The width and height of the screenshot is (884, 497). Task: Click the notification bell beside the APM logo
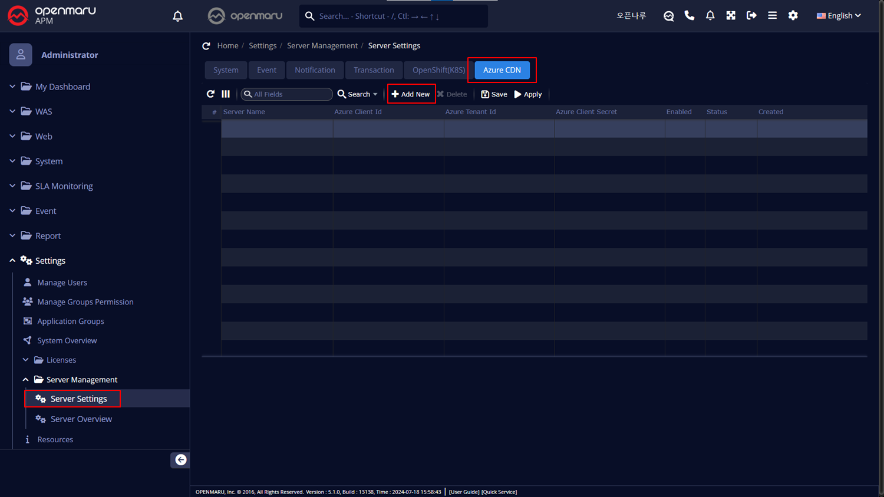tap(177, 16)
